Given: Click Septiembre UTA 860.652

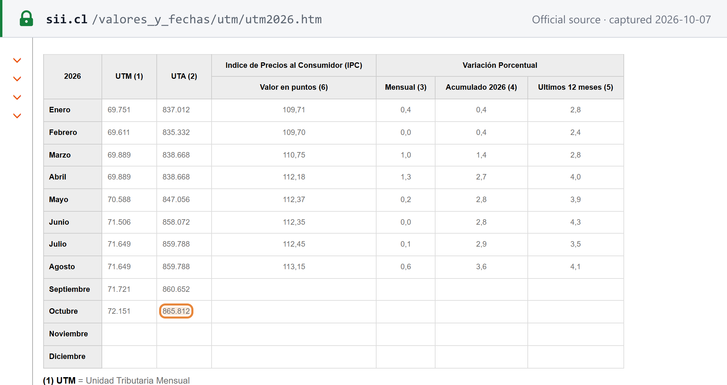Looking at the screenshot, I should point(176,289).
